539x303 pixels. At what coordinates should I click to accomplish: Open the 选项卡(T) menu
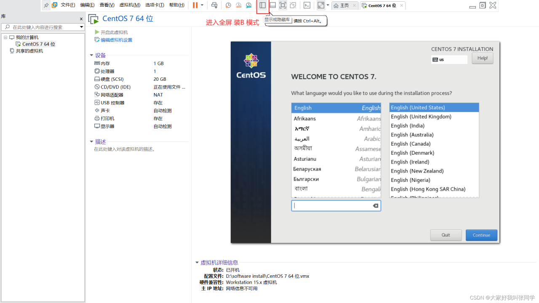[155, 5]
